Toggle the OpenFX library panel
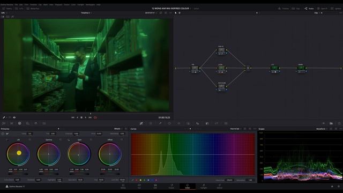343x193 pixels. [322, 9]
